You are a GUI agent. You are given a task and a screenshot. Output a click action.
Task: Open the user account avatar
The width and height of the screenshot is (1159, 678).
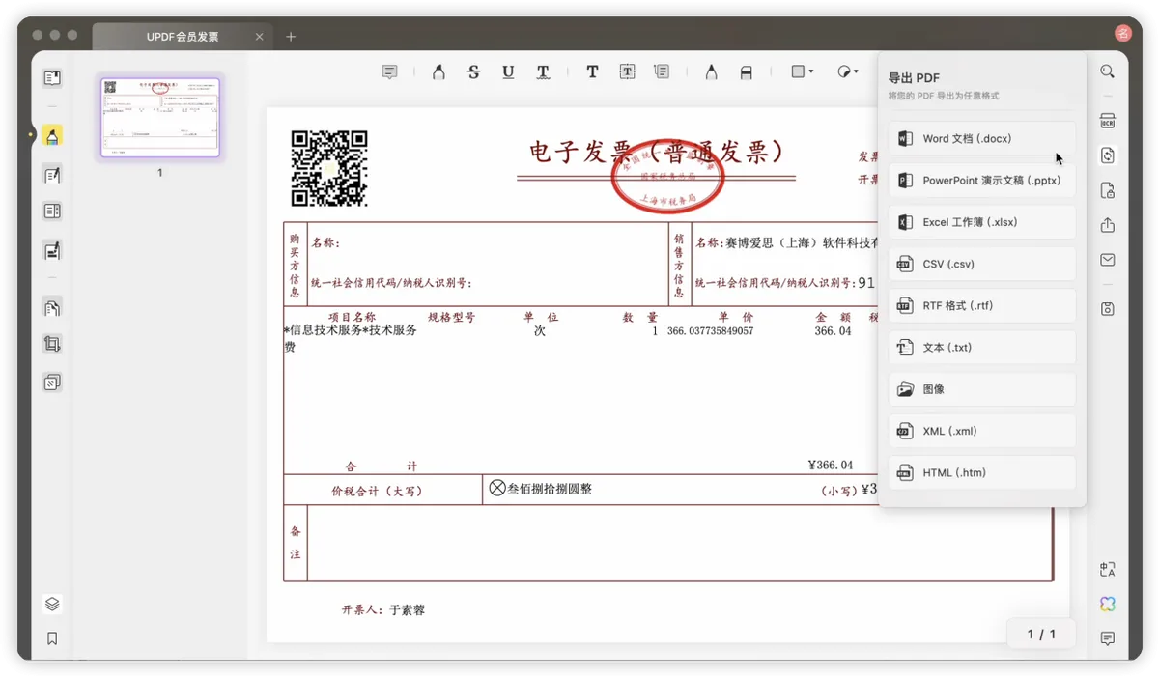1122,33
